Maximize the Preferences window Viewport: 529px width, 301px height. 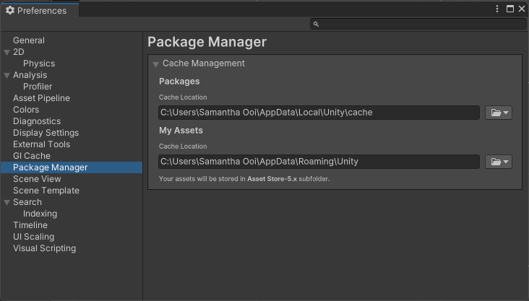pos(509,9)
